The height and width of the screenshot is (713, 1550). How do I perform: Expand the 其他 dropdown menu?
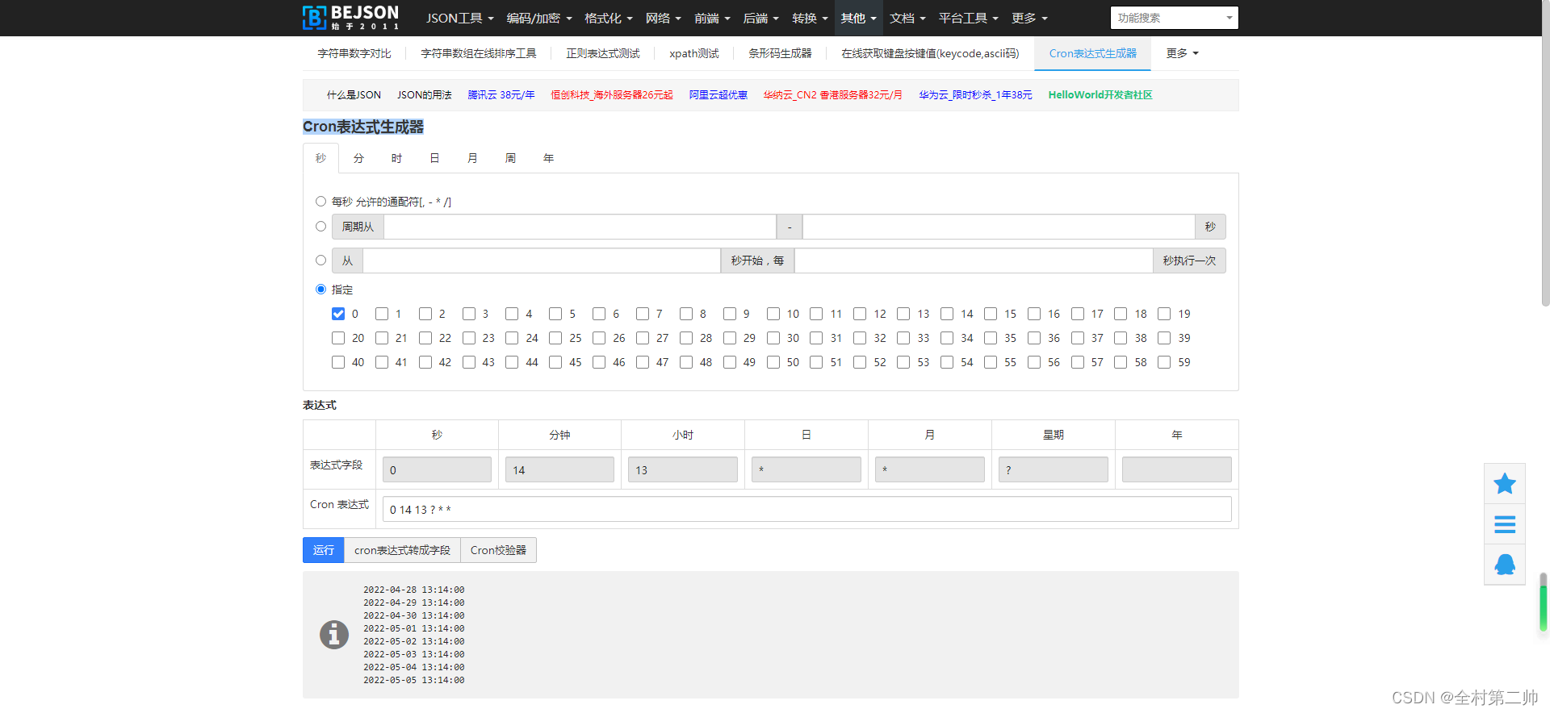(858, 18)
